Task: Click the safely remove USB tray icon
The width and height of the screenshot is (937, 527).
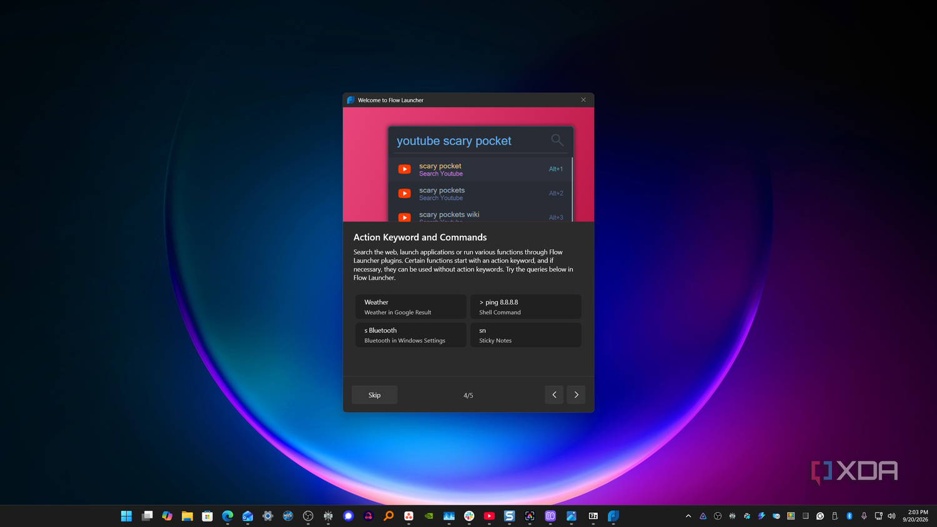Action: [835, 516]
